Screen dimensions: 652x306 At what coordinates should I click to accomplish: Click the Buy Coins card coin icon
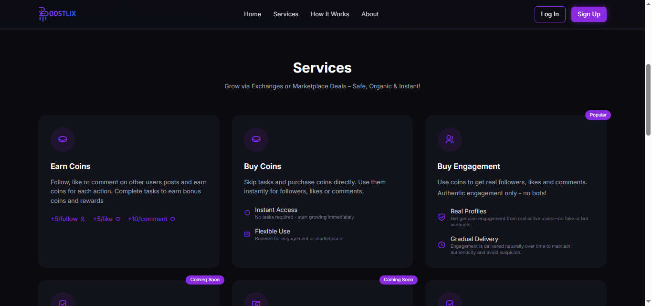tap(256, 139)
